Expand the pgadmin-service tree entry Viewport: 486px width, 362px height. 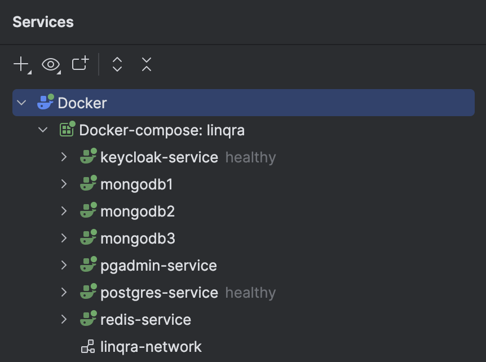[x=64, y=265]
